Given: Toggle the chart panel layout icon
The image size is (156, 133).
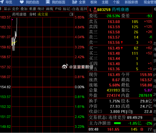Looking at the screenshot, I should pyautogui.click(x=71, y=14).
